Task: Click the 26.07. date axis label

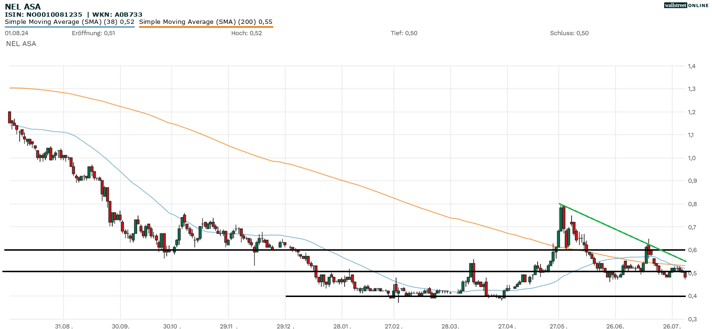Action: [672, 326]
